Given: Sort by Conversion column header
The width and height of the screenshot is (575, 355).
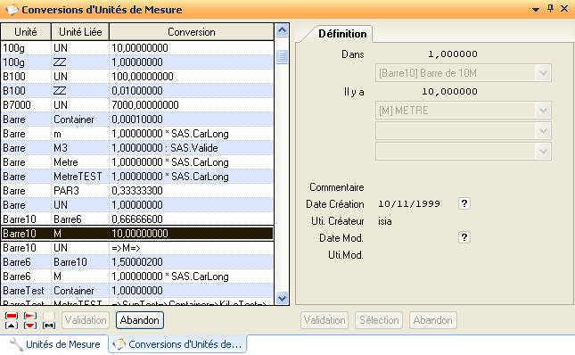Looking at the screenshot, I should pos(192,32).
